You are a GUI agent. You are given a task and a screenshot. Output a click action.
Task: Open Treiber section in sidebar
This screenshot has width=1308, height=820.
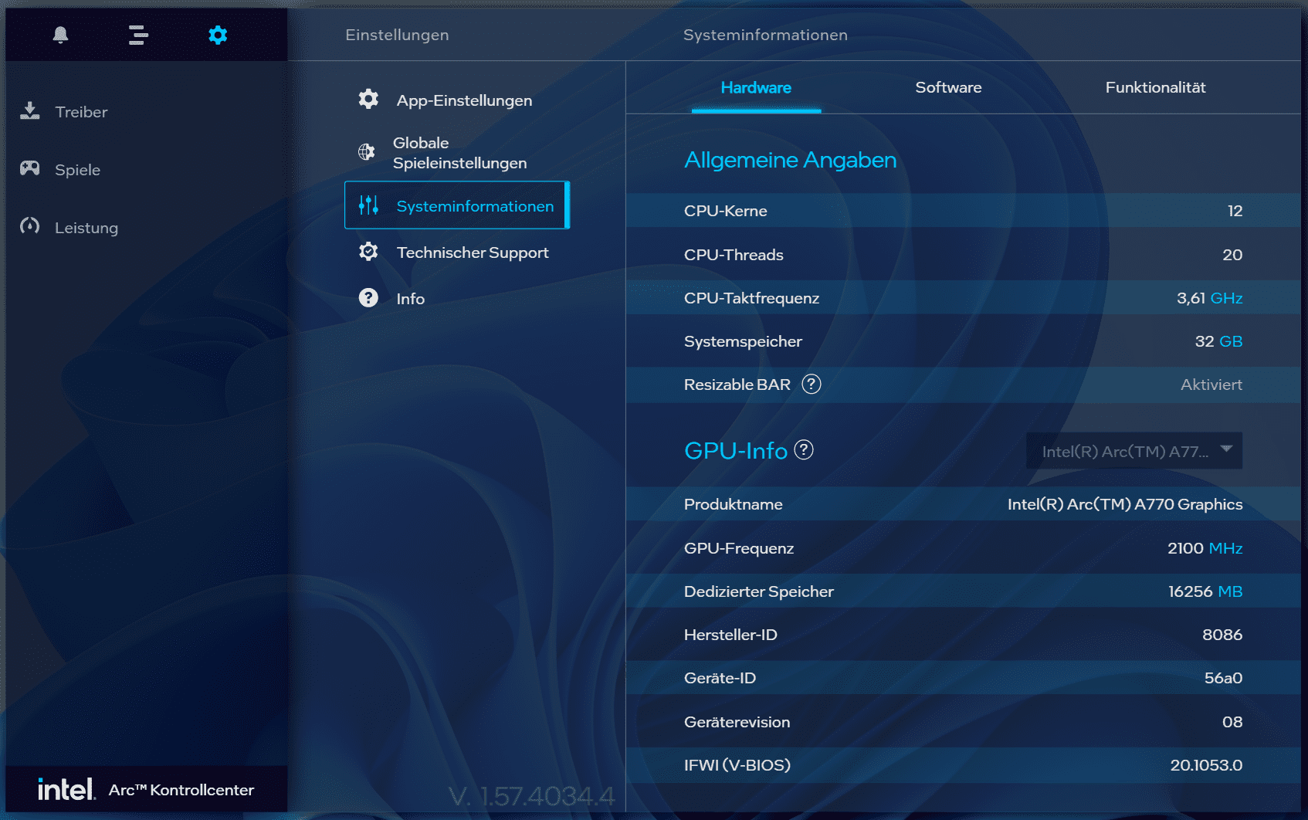81,112
